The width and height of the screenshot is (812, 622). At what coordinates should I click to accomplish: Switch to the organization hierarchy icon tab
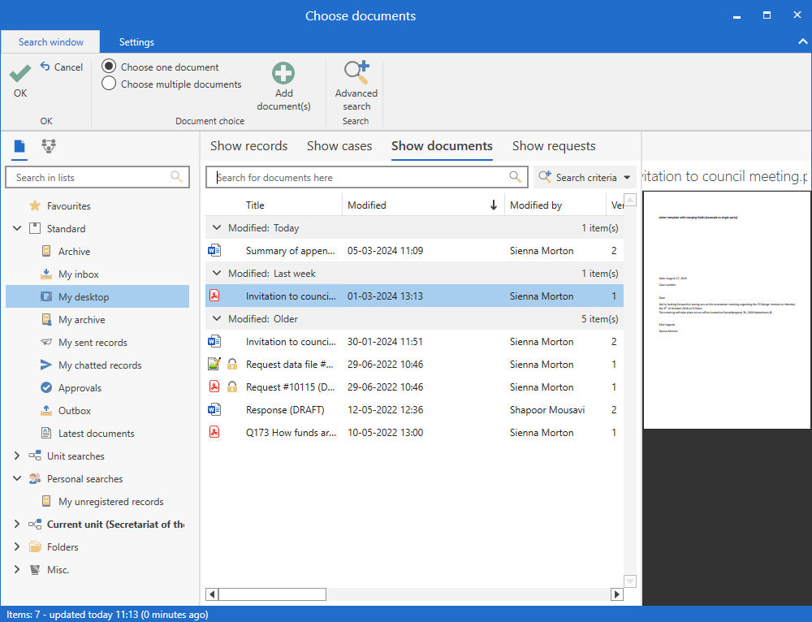click(49, 146)
